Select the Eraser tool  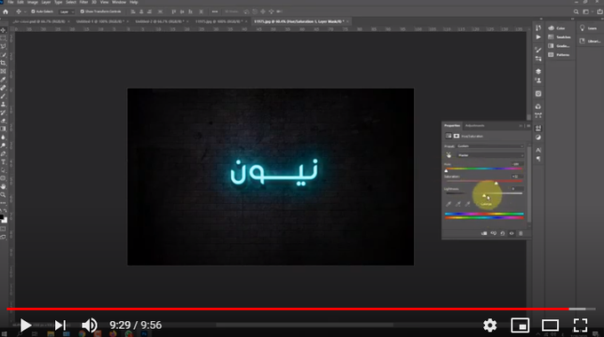point(4,121)
